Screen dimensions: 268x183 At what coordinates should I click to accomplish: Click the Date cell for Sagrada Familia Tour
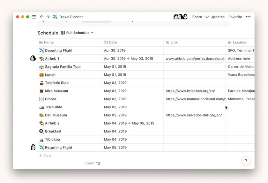[x=133, y=67]
